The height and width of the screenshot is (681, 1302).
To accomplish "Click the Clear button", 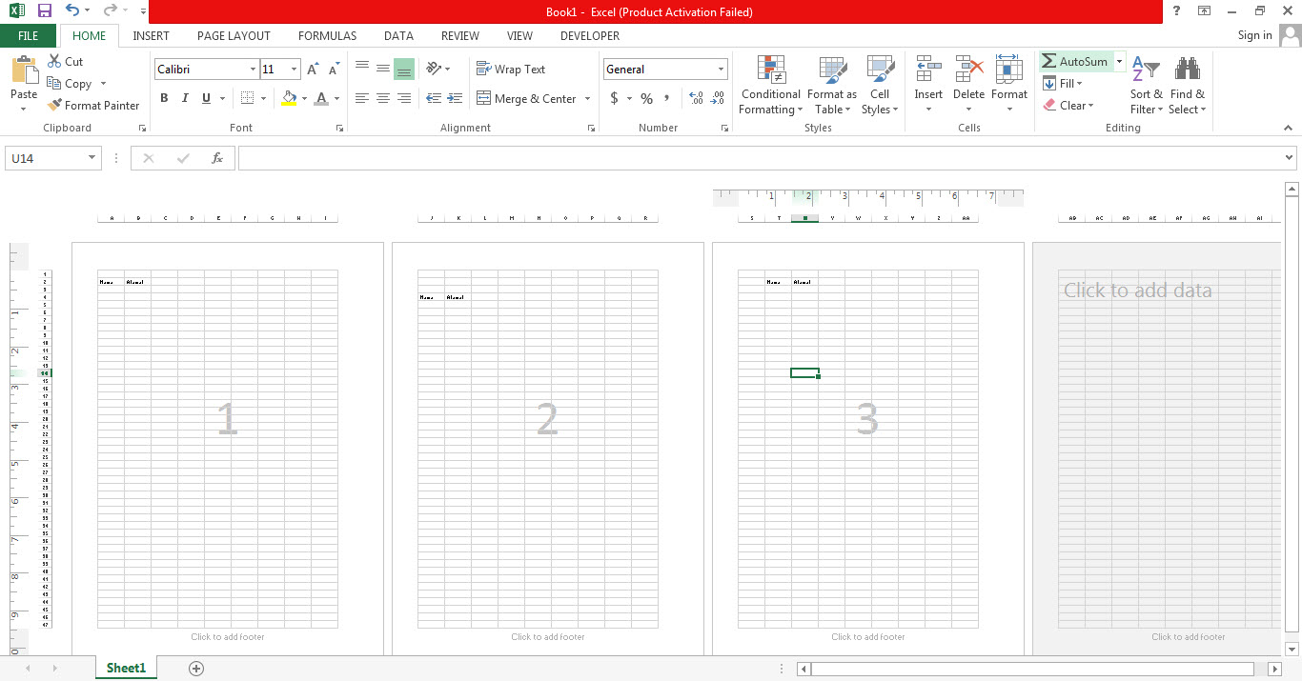I will click(1068, 106).
